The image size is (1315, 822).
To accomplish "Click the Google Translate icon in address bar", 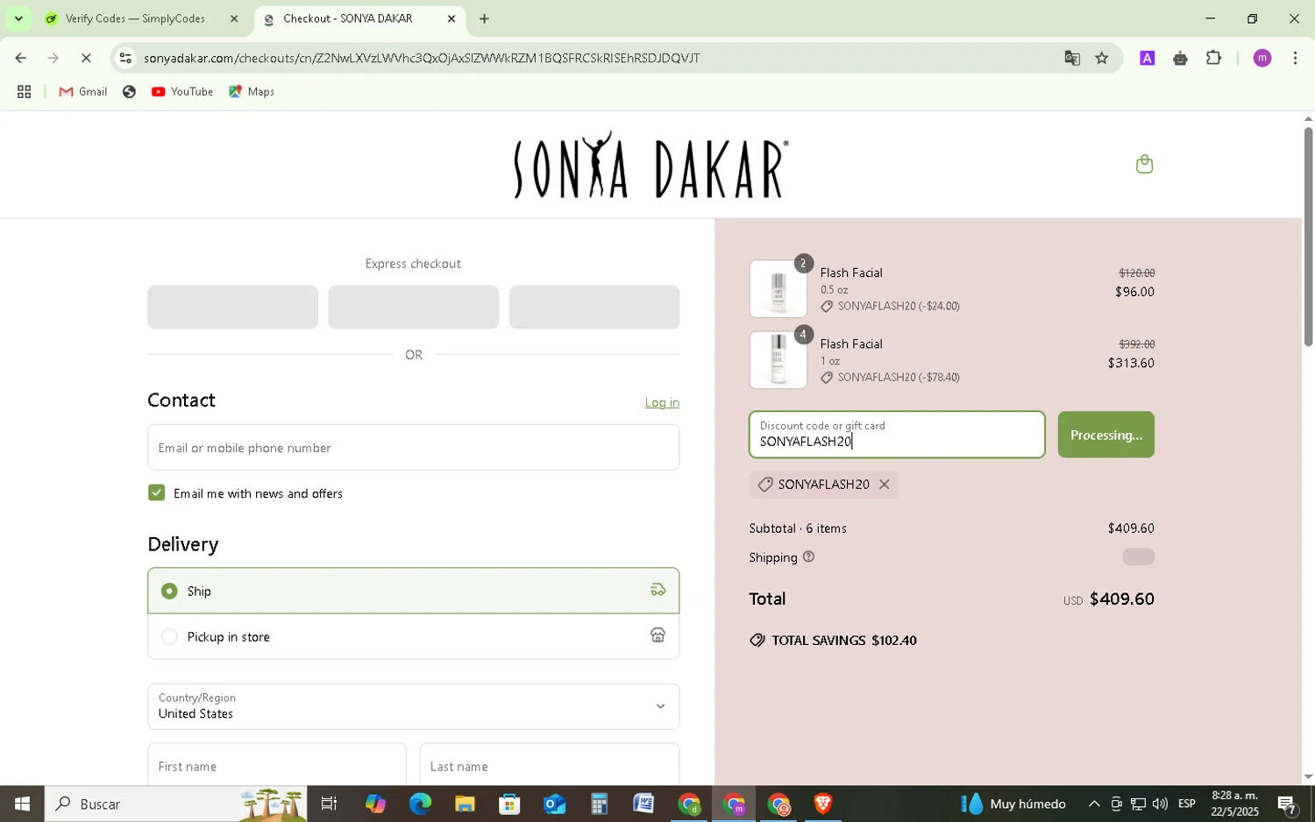I will 1072,58.
